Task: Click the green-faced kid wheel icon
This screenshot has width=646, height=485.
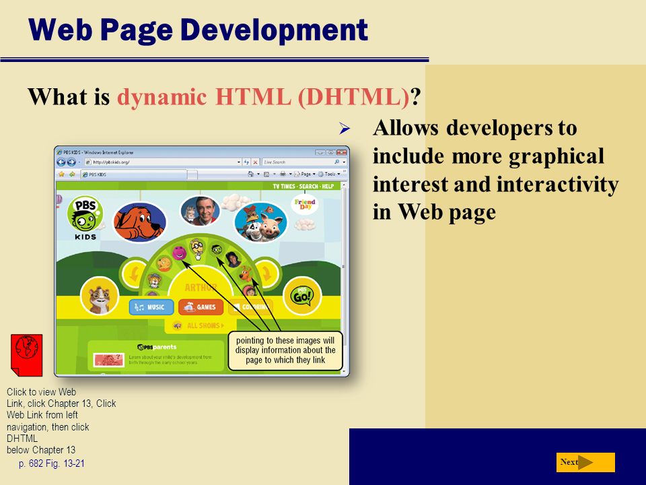Action: [x=216, y=249]
